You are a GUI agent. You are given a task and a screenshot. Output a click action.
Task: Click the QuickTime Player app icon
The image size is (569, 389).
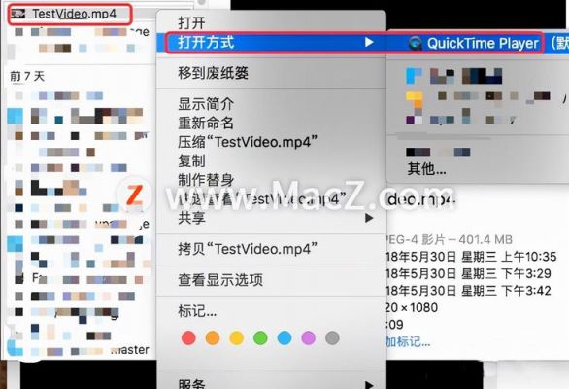(x=415, y=43)
